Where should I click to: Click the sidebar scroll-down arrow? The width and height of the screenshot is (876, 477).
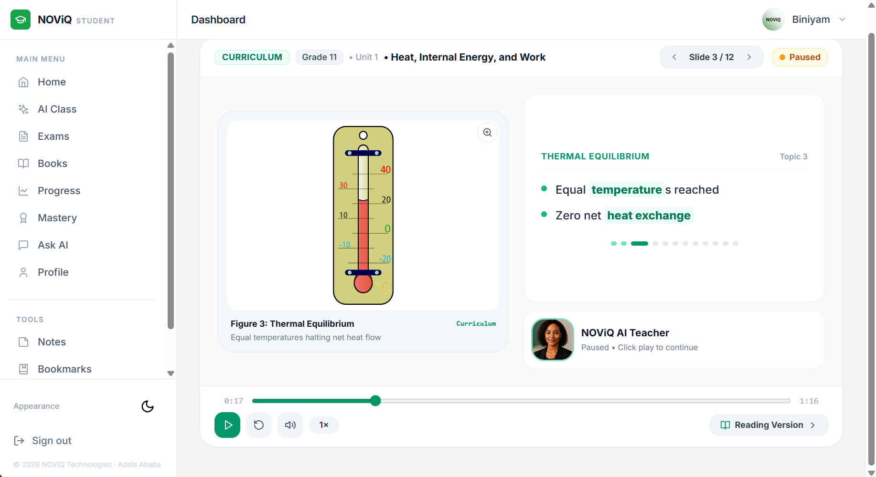[x=171, y=373]
